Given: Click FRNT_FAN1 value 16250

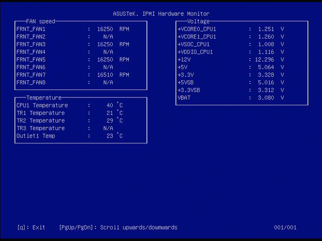Looking at the screenshot, I should (x=105, y=29).
